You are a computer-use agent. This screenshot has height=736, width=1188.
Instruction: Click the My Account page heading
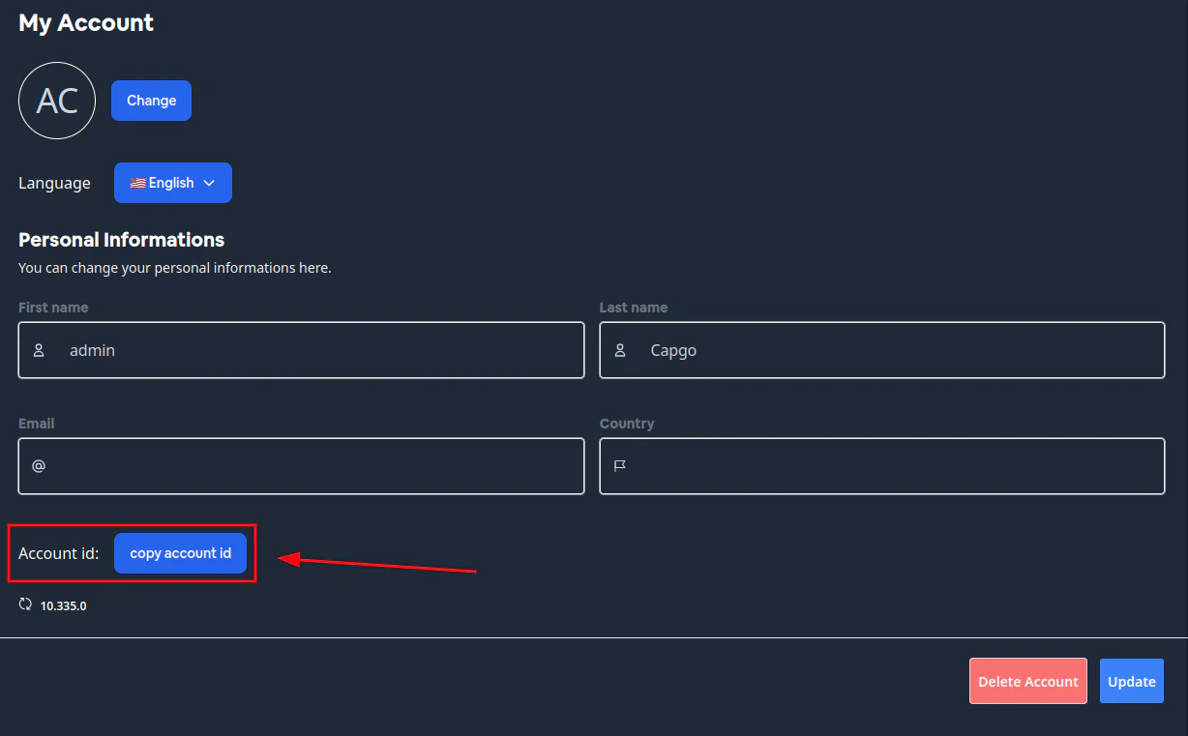coord(85,22)
